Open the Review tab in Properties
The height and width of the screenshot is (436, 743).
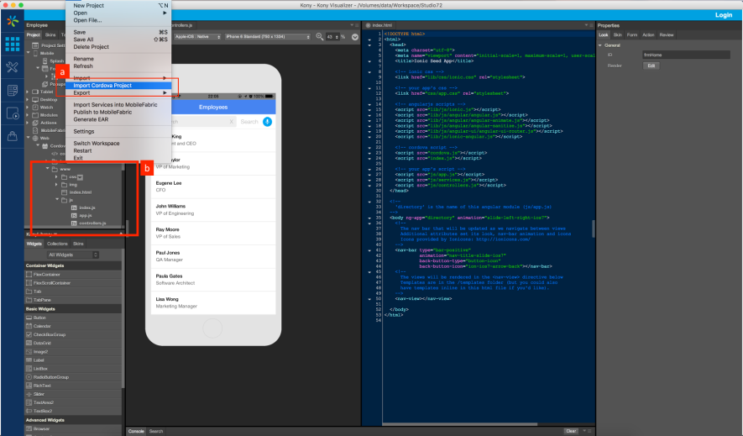pos(667,35)
